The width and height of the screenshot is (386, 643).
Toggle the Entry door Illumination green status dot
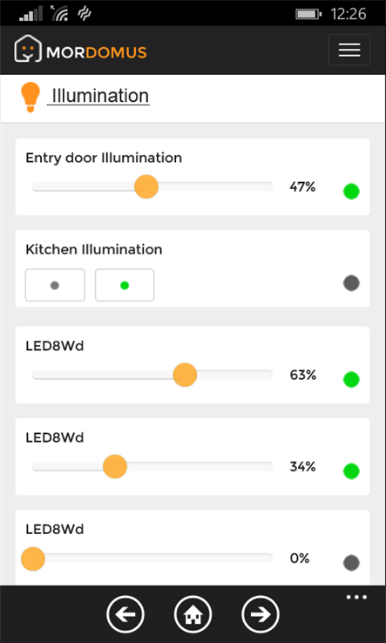click(x=351, y=192)
